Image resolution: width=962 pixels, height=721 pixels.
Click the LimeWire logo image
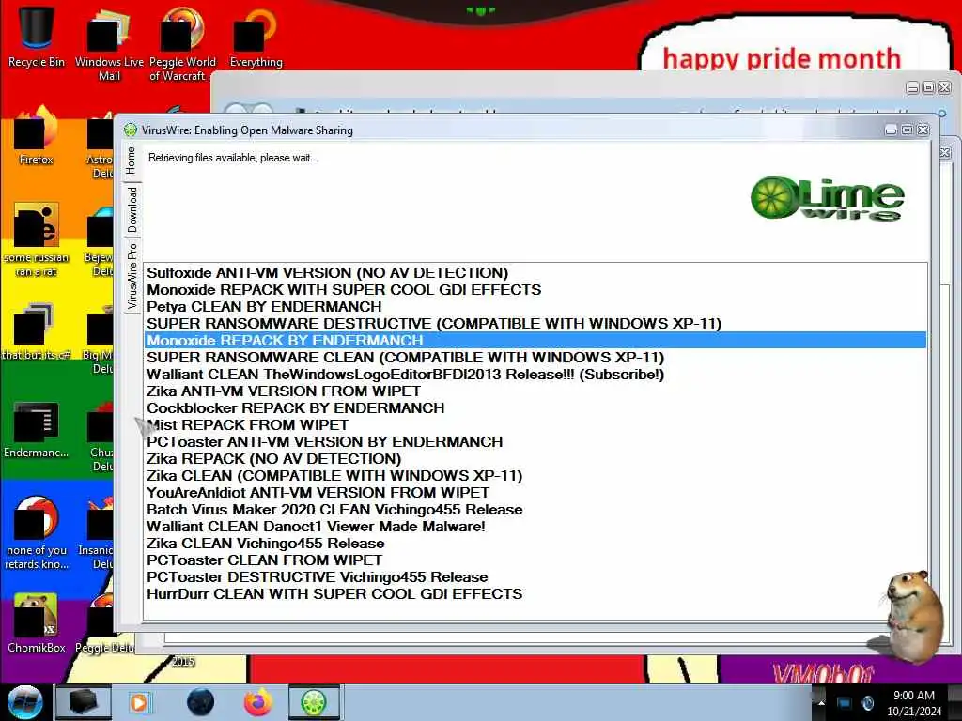click(827, 199)
